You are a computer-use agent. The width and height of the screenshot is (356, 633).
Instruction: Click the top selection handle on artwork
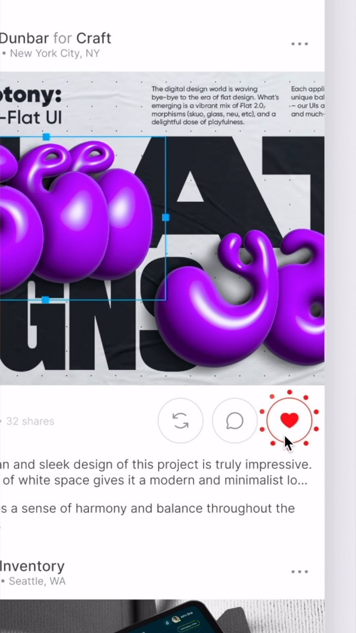(46, 136)
